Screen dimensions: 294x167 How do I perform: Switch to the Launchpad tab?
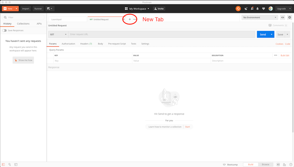[68, 19]
